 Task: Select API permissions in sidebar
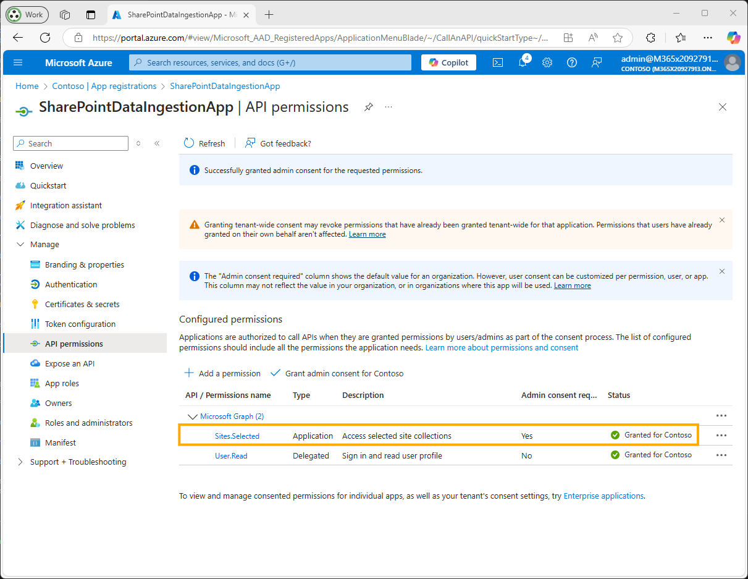pos(85,344)
